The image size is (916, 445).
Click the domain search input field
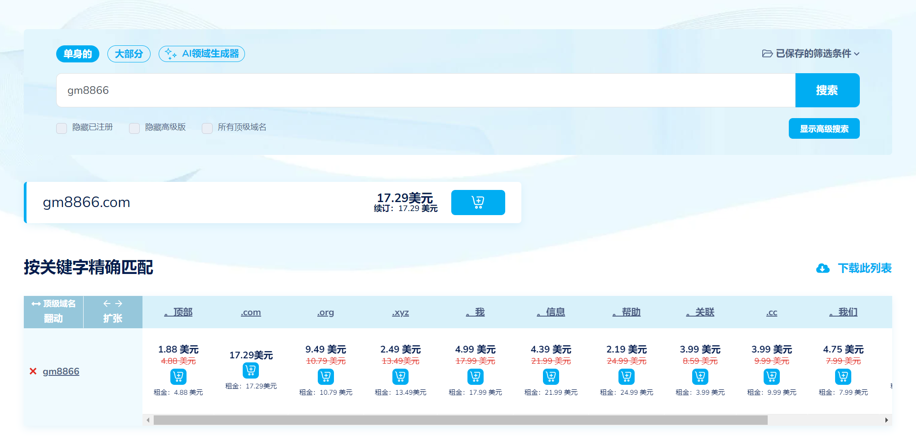(426, 90)
